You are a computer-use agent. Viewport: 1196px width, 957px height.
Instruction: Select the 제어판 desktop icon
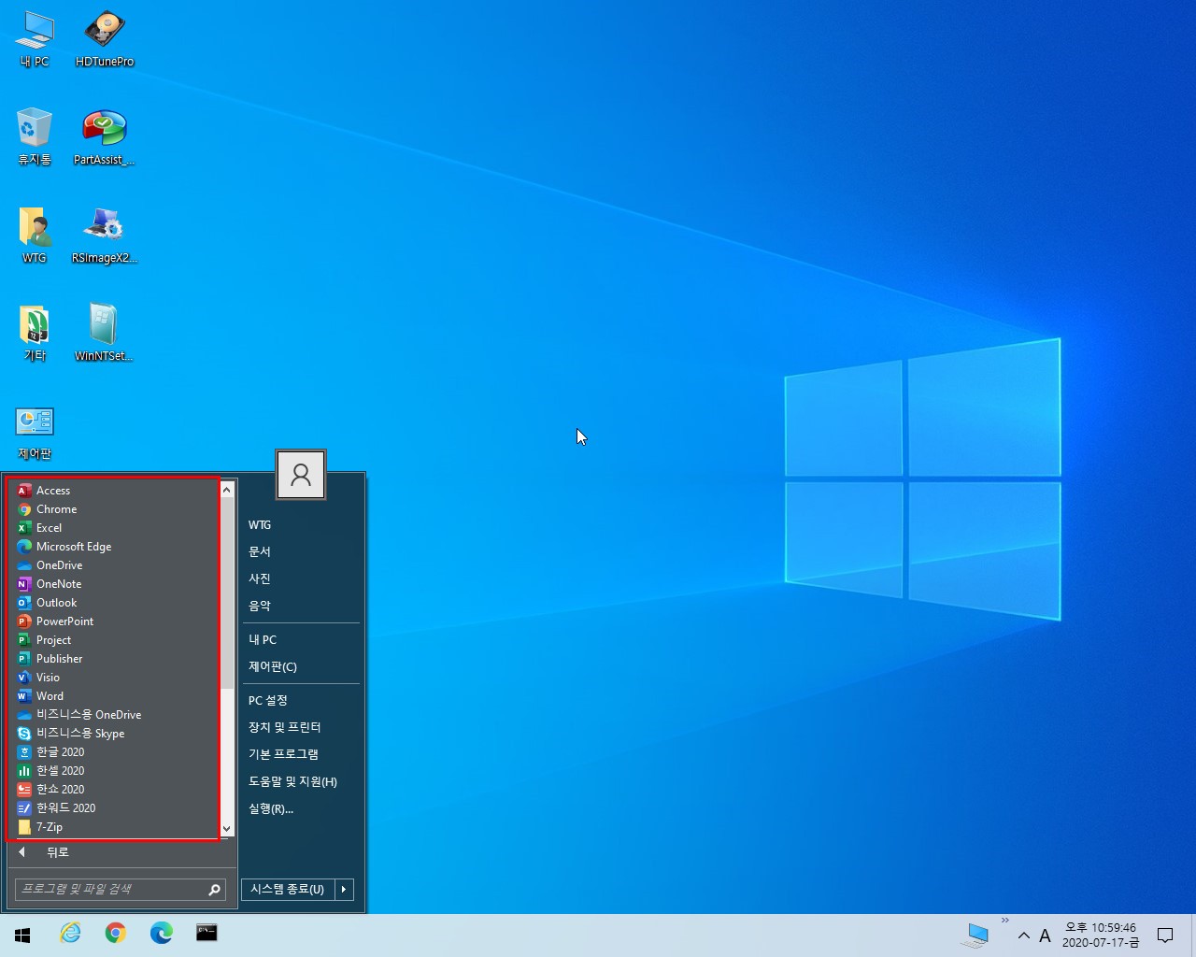(35, 433)
